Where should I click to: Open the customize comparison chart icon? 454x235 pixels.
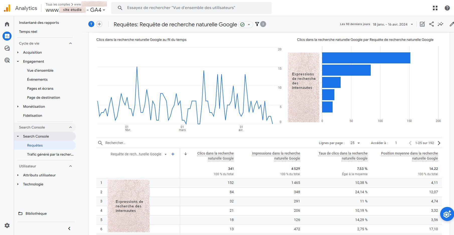click(422, 24)
